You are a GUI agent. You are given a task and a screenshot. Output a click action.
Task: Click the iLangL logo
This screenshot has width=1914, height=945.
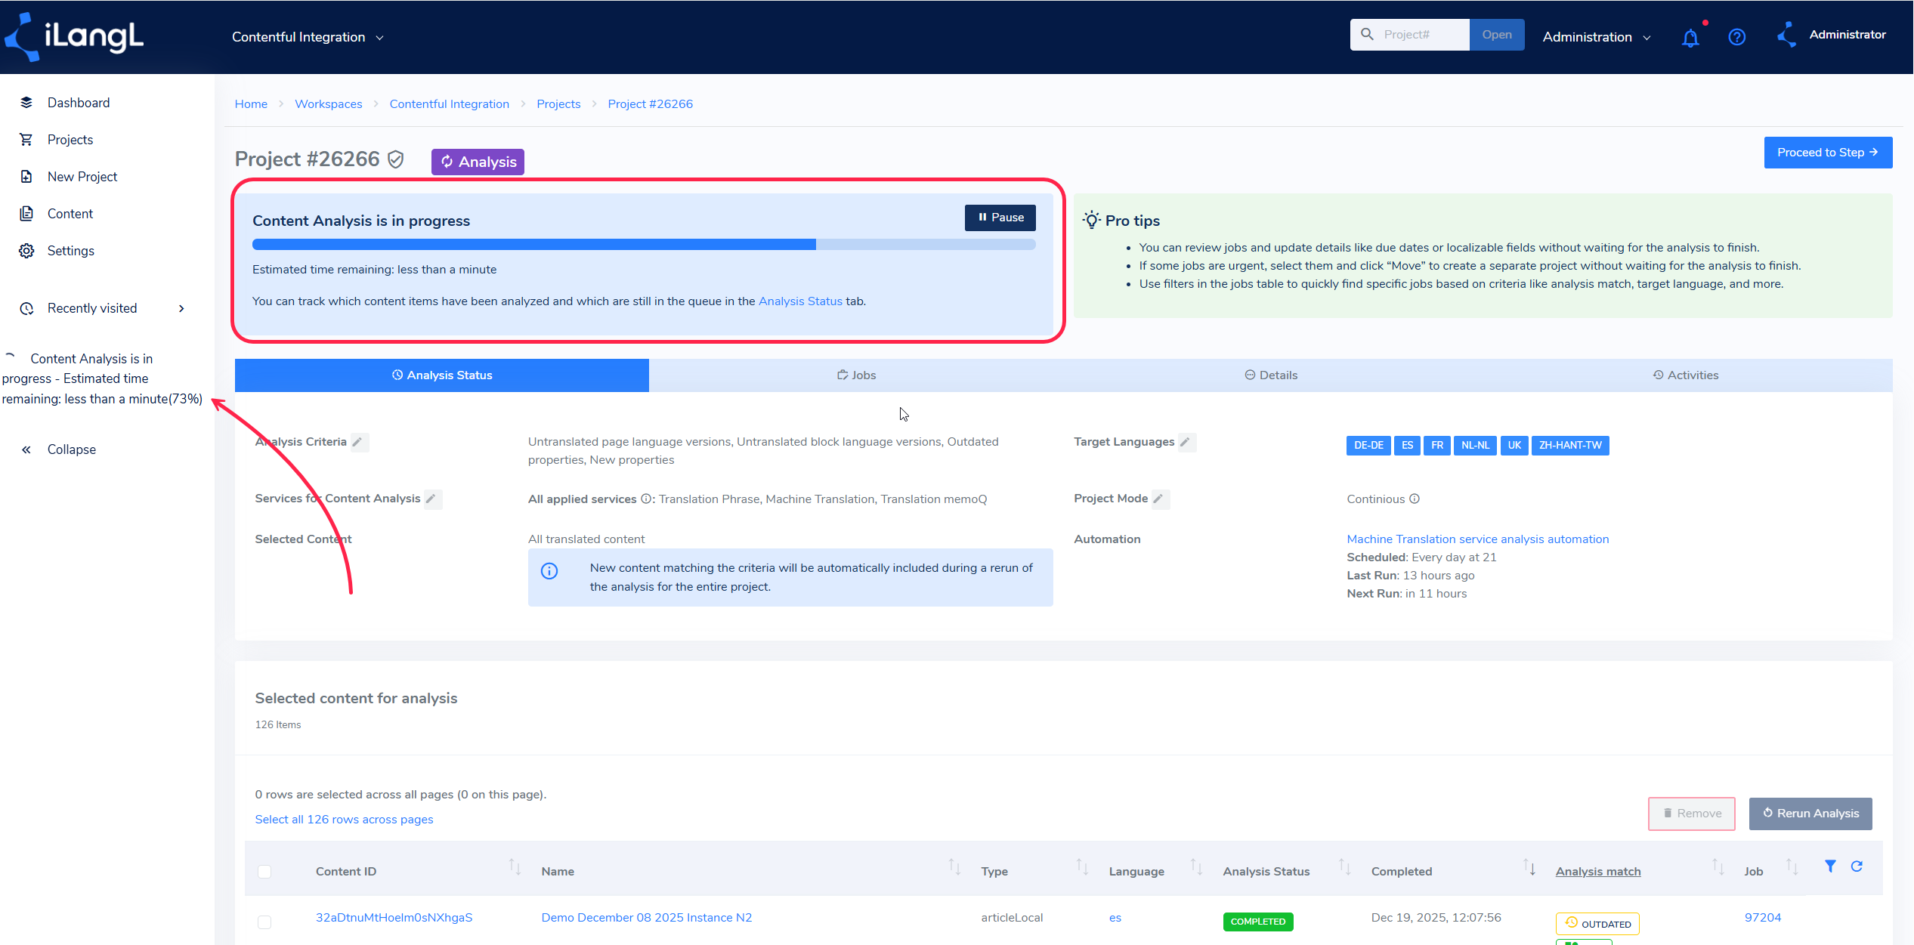(74, 36)
